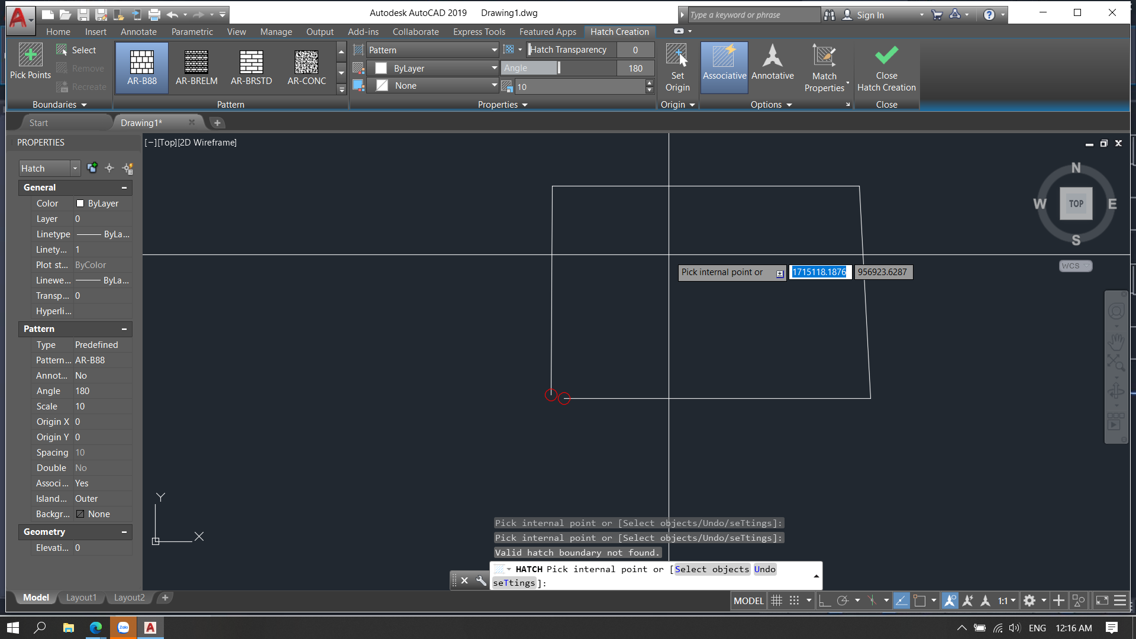The height and width of the screenshot is (639, 1136).
Task: Open the Quick Access Toolbar customize dropdown
Action: tap(222, 14)
